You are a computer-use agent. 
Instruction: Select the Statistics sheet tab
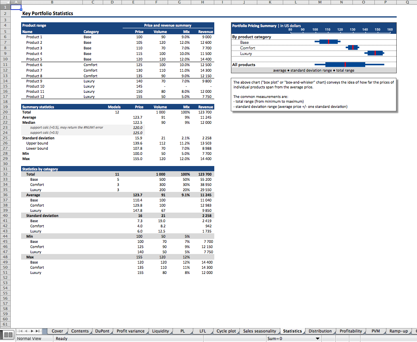coord(292,331)
